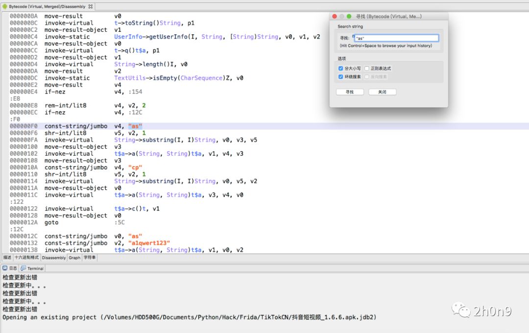Click the Search string group label
Image resolution: width=529 pixels, height=333 pixels.
click(350, 26)
